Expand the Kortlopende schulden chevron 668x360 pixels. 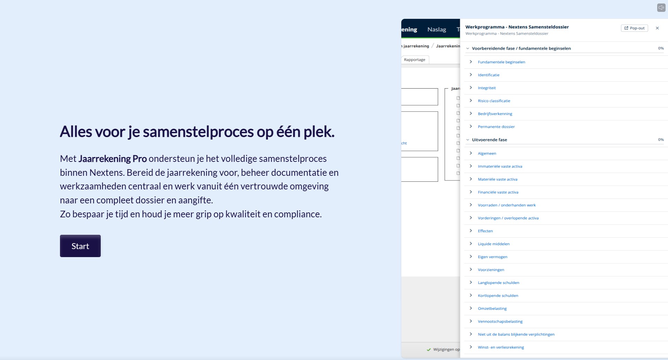471,295
